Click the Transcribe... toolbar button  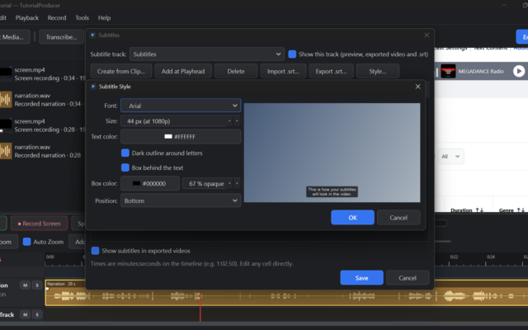61,37
